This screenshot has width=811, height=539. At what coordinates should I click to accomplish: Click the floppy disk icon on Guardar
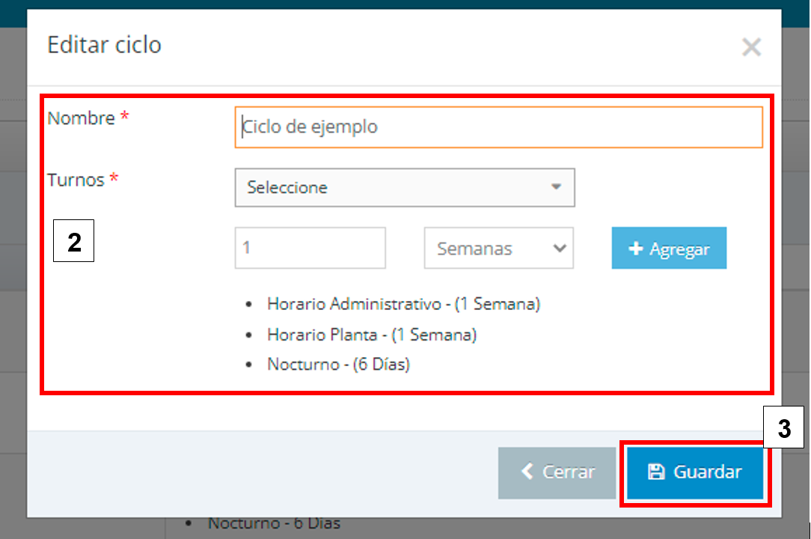coord(656,472)
